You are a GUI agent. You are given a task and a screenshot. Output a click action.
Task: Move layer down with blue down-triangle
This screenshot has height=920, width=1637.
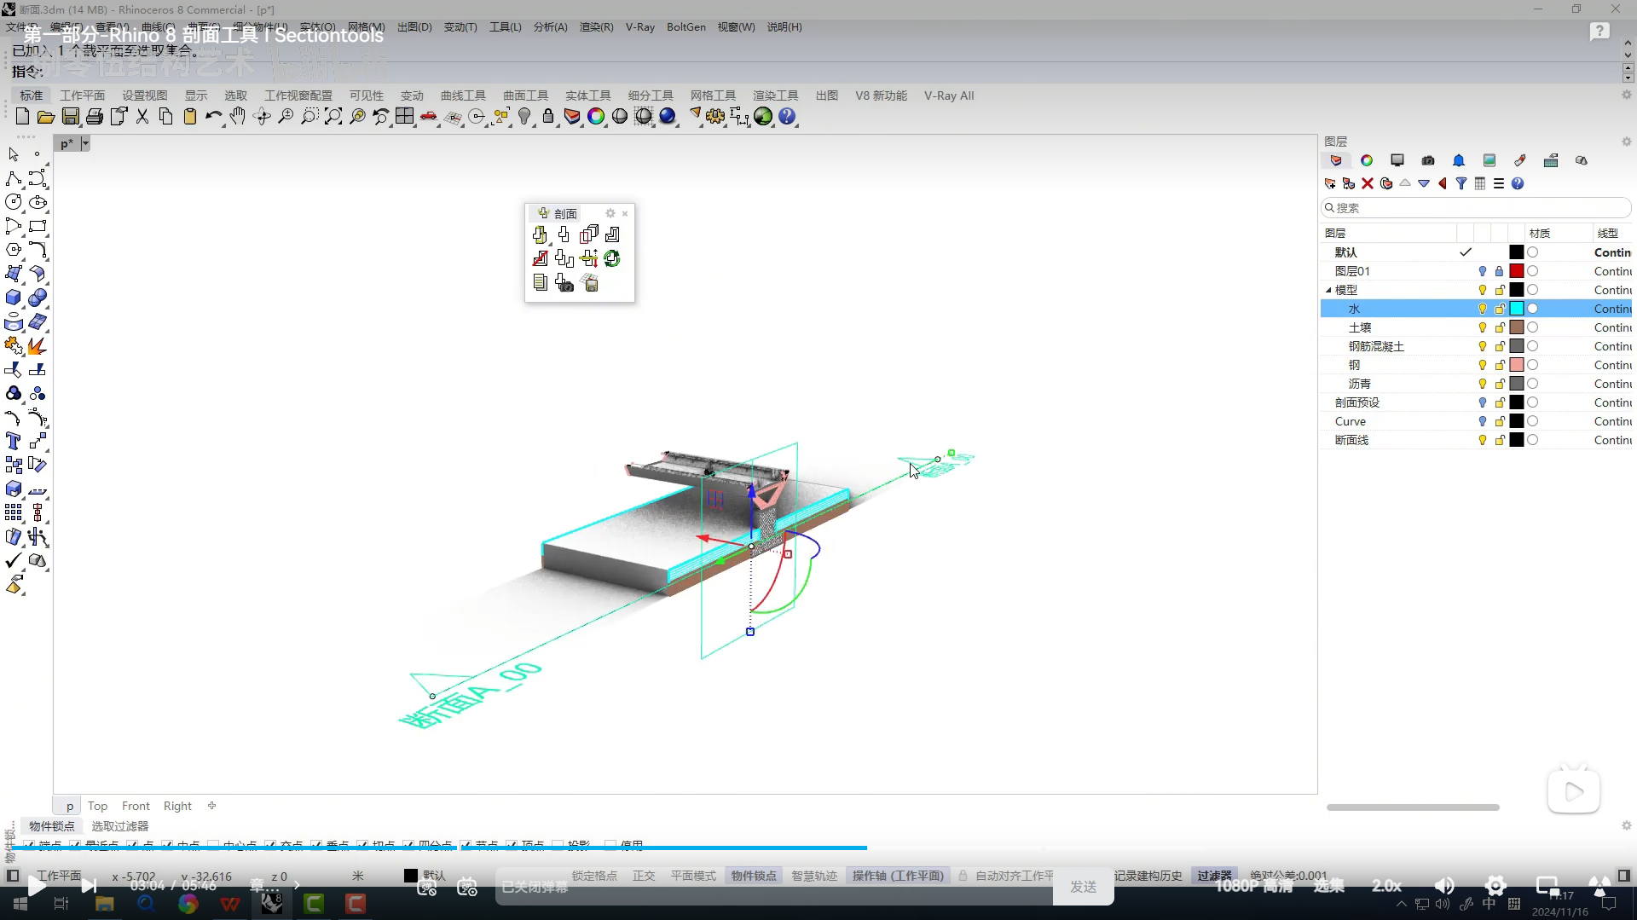click(1424, 183)
